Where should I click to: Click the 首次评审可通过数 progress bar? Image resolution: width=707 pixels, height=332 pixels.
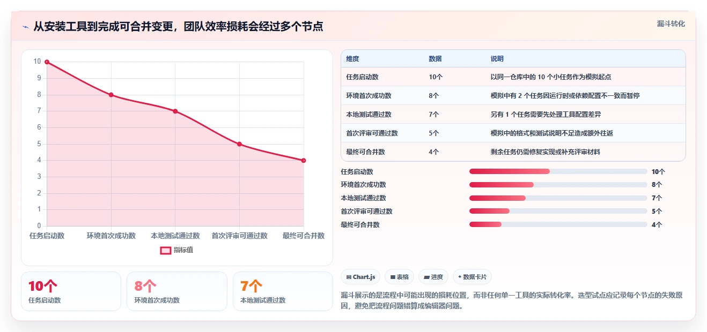pos(558,212)
